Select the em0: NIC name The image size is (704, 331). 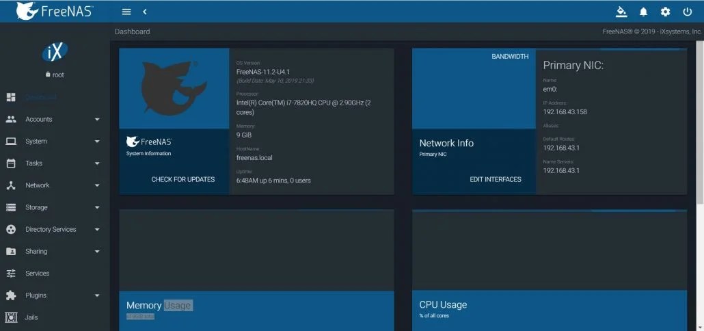[x=550, y=89]
